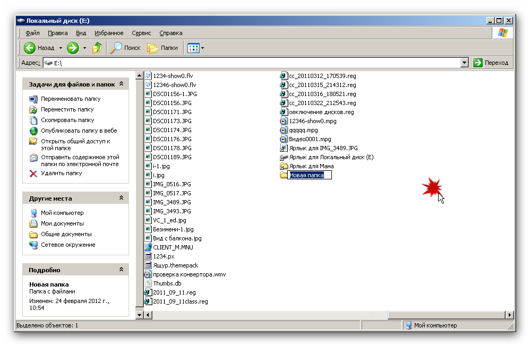Open the Сервис menu
This screenshot has height=346, width=530.
coord(141,33)
